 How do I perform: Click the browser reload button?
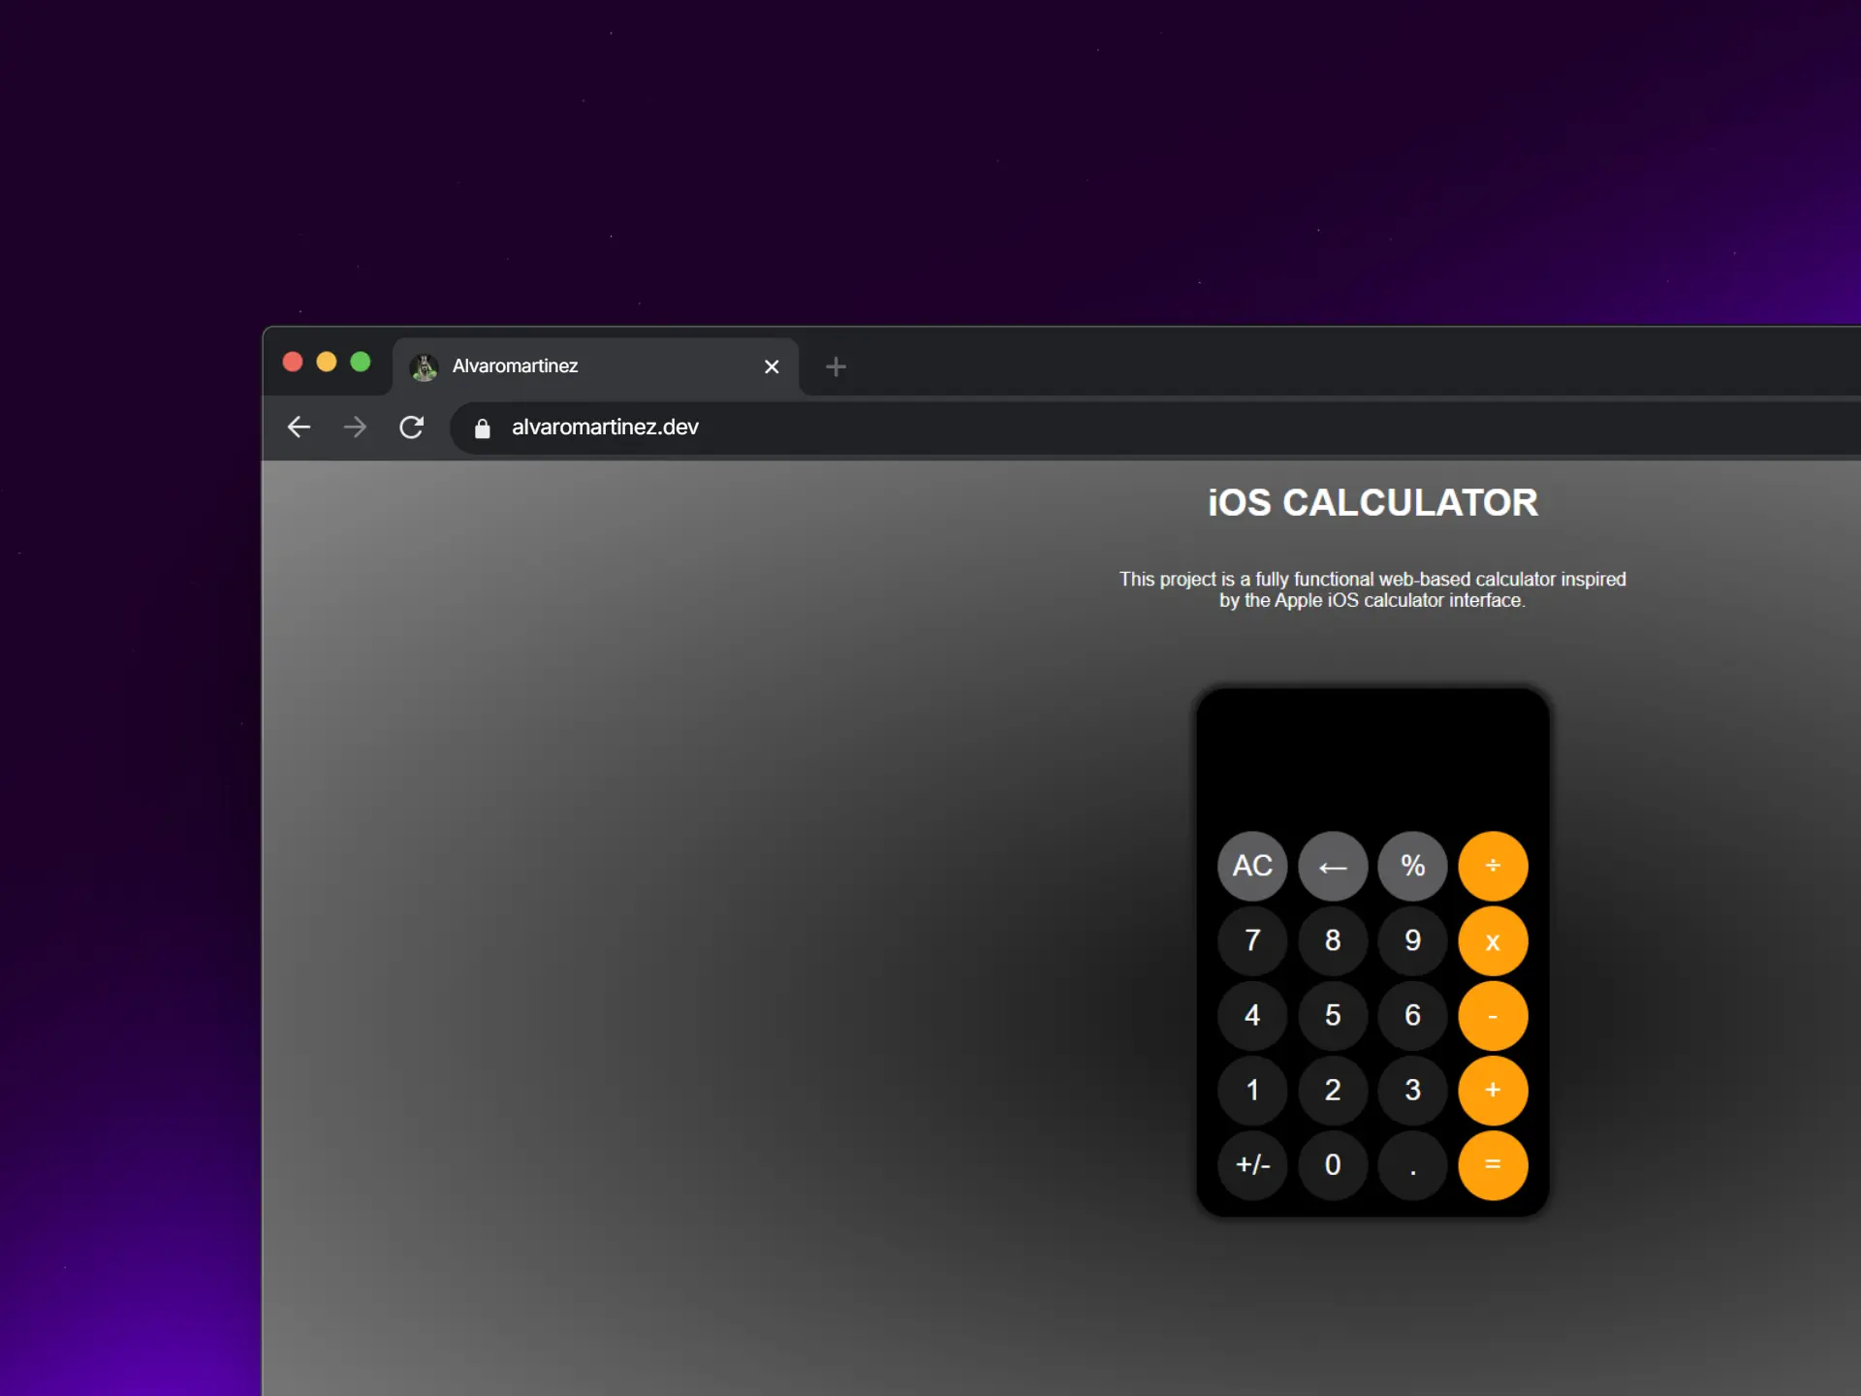coord(412,428)
